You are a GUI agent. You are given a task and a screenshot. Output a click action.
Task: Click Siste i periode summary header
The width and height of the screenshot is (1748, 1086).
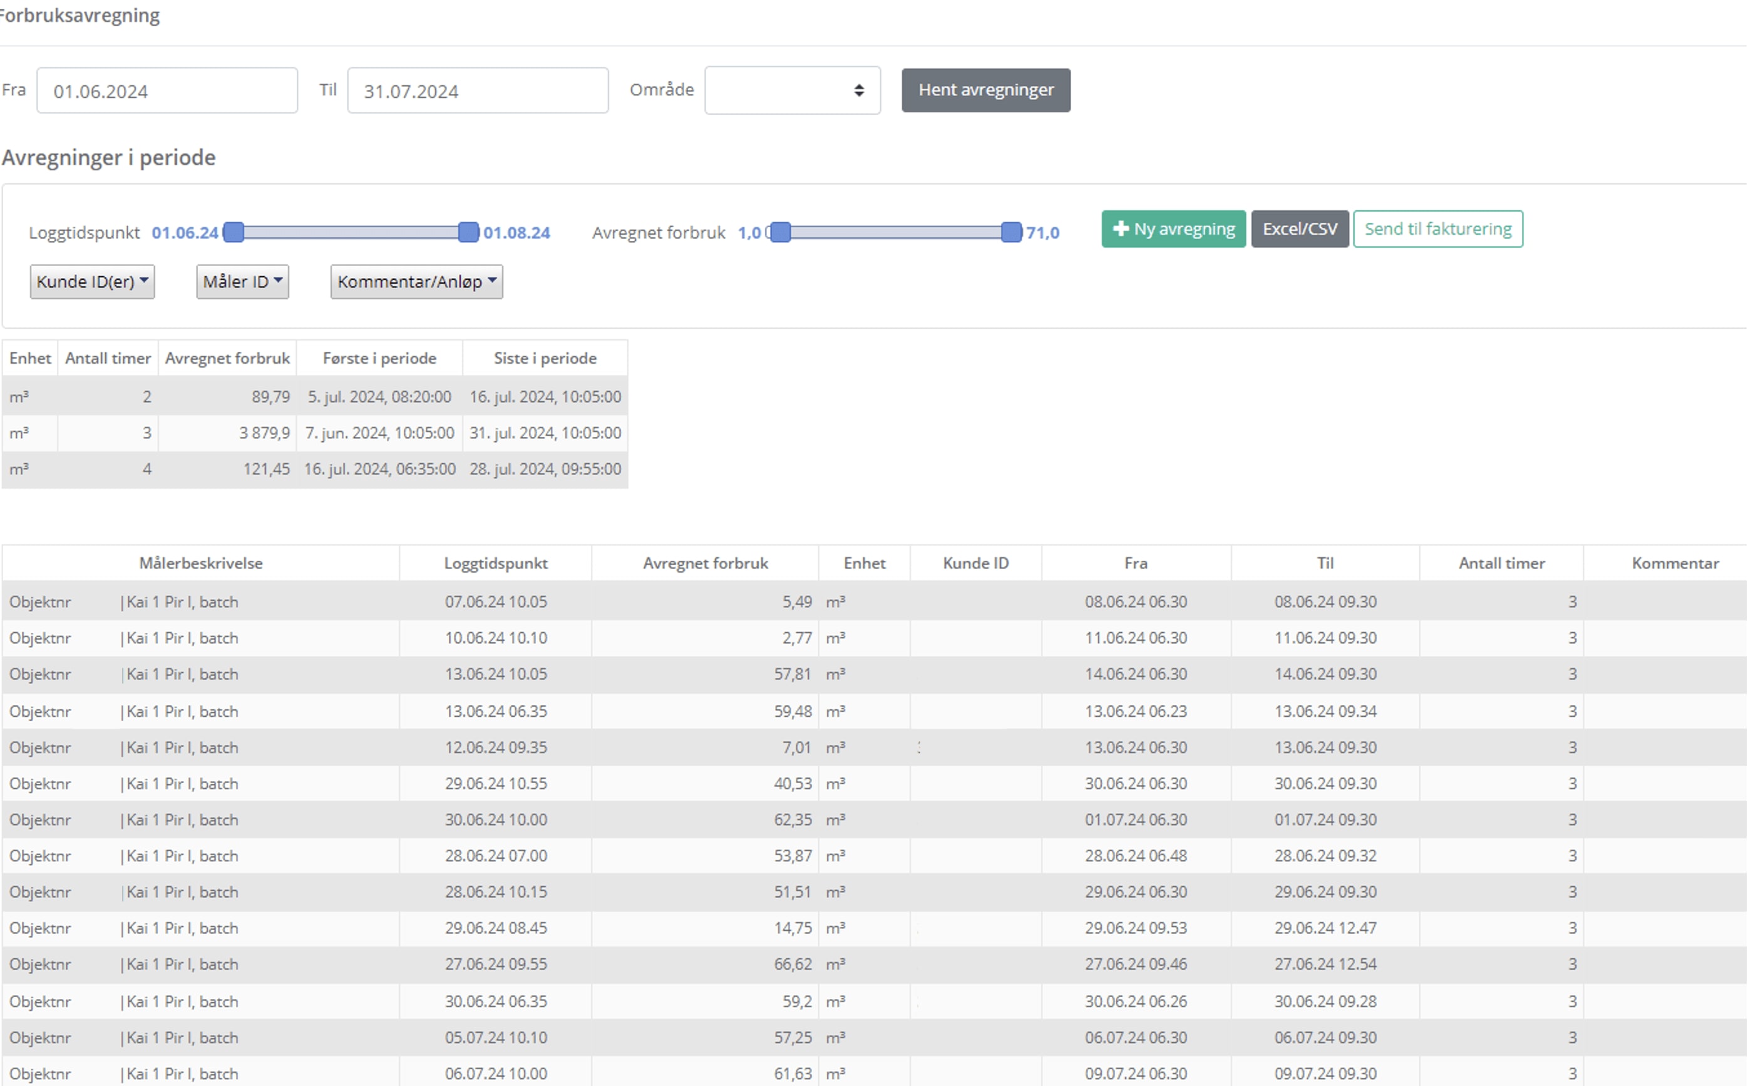pos(545,359)
